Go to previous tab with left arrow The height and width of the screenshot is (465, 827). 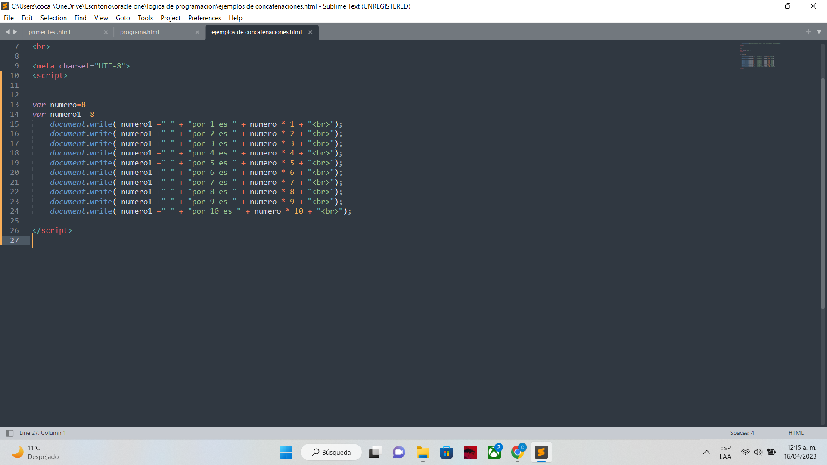[x=7, y=32]
